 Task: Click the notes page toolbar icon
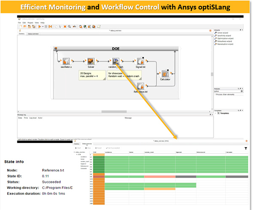[x=99, y=27]
